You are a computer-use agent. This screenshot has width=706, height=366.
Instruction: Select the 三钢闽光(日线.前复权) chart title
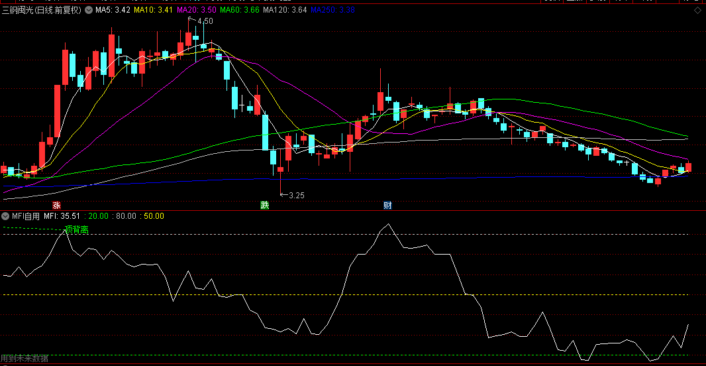click(x=42, y=9)
